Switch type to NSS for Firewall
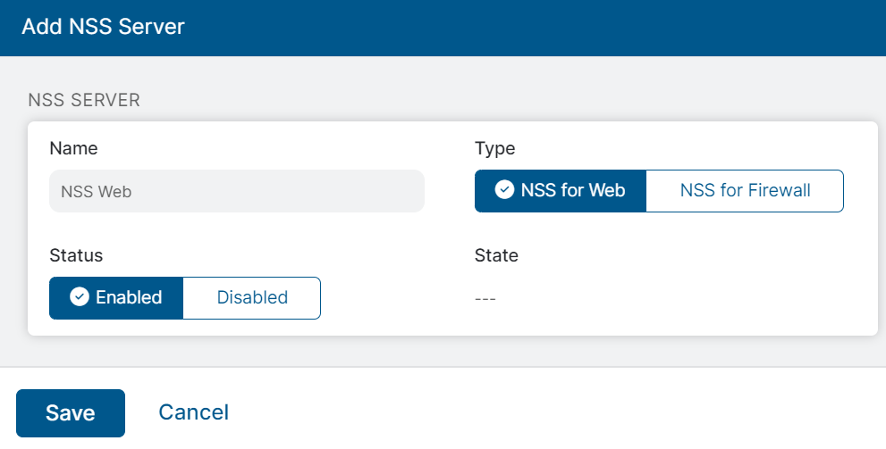This screenshot has width=886, height=449. [745, 191]
